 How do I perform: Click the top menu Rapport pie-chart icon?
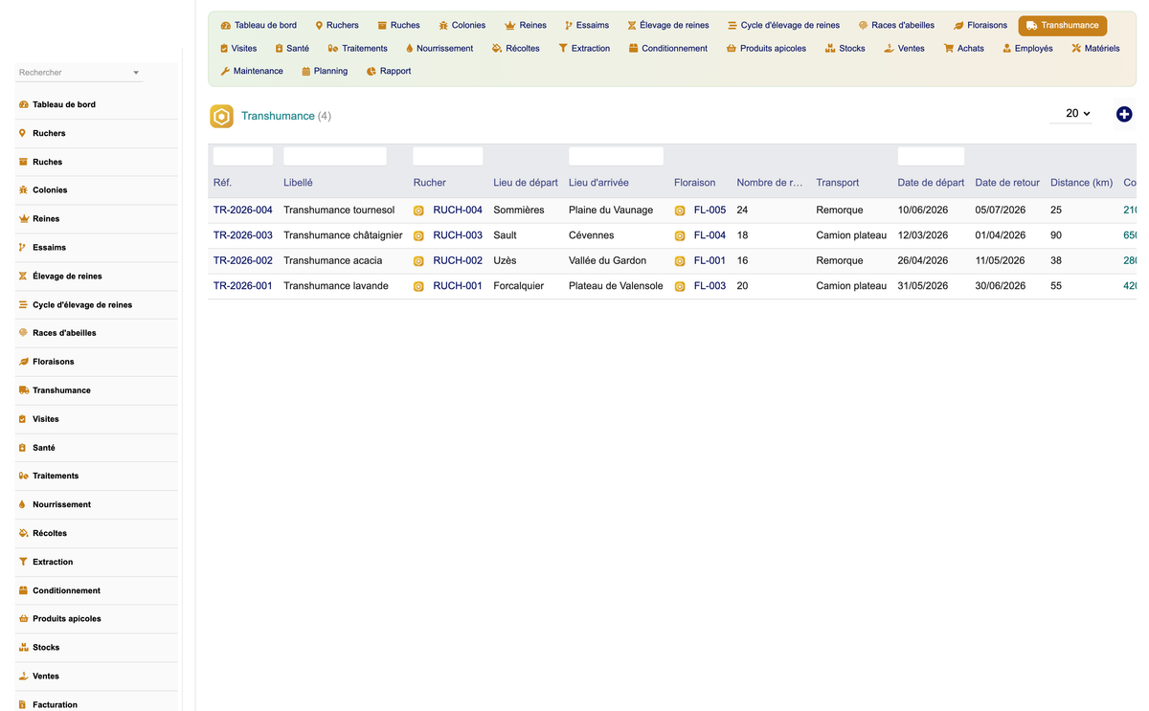click(x=372, y=71)
